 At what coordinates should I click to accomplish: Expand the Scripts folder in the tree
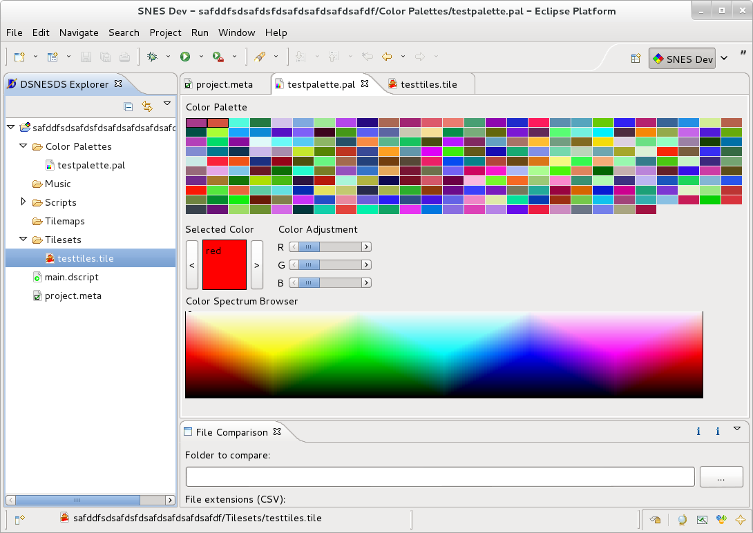tap(23, 202)
